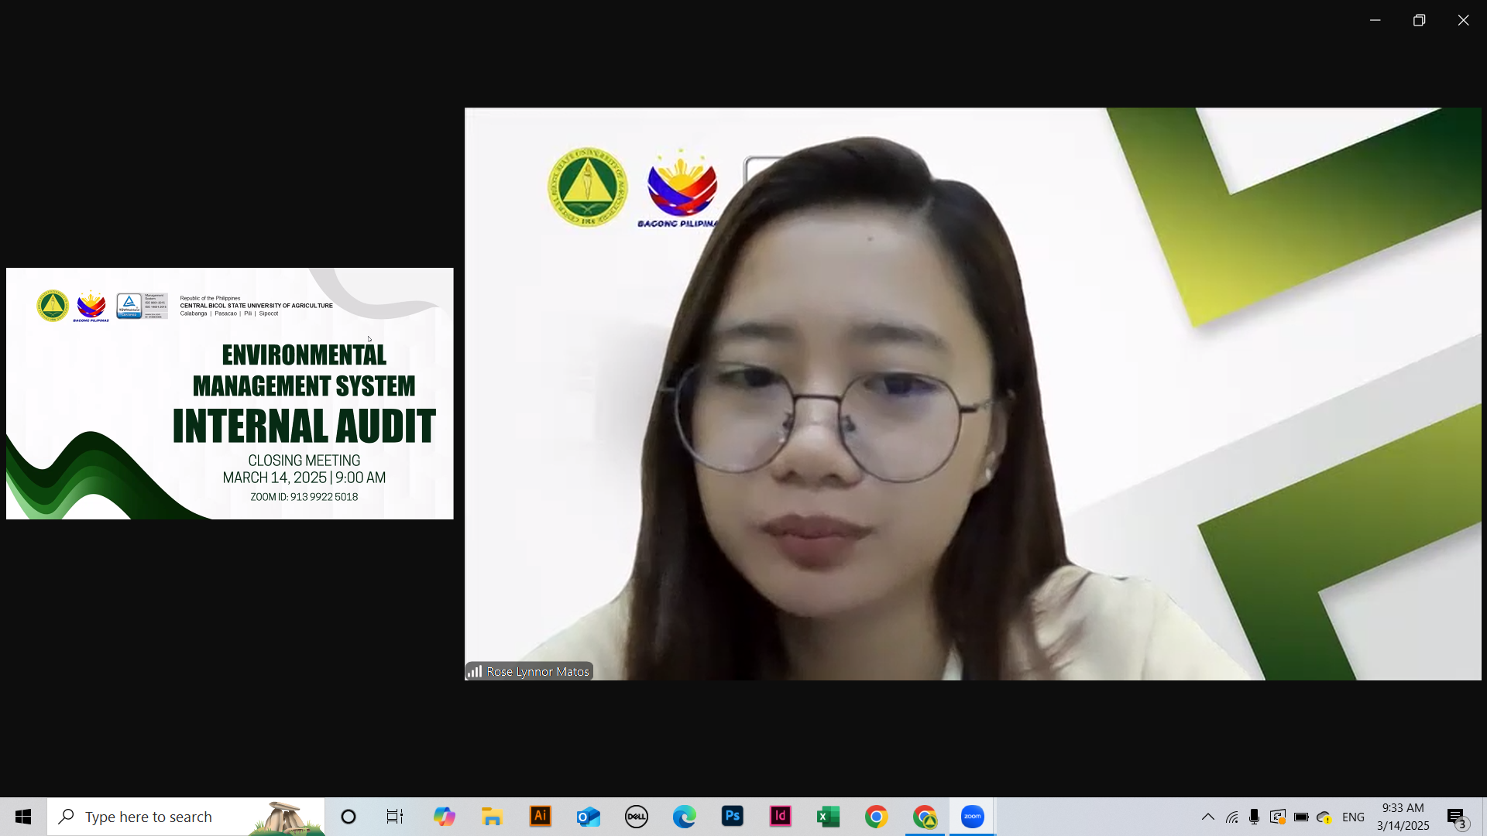Open Outlook from the taskbar
1487x836 pixels.
coord(588,817)
